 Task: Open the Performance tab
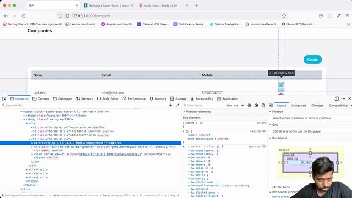click(134, 98)
